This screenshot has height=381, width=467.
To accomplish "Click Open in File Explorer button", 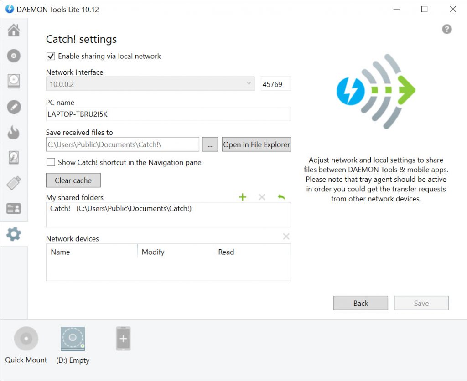I will (x=256, y=144).
